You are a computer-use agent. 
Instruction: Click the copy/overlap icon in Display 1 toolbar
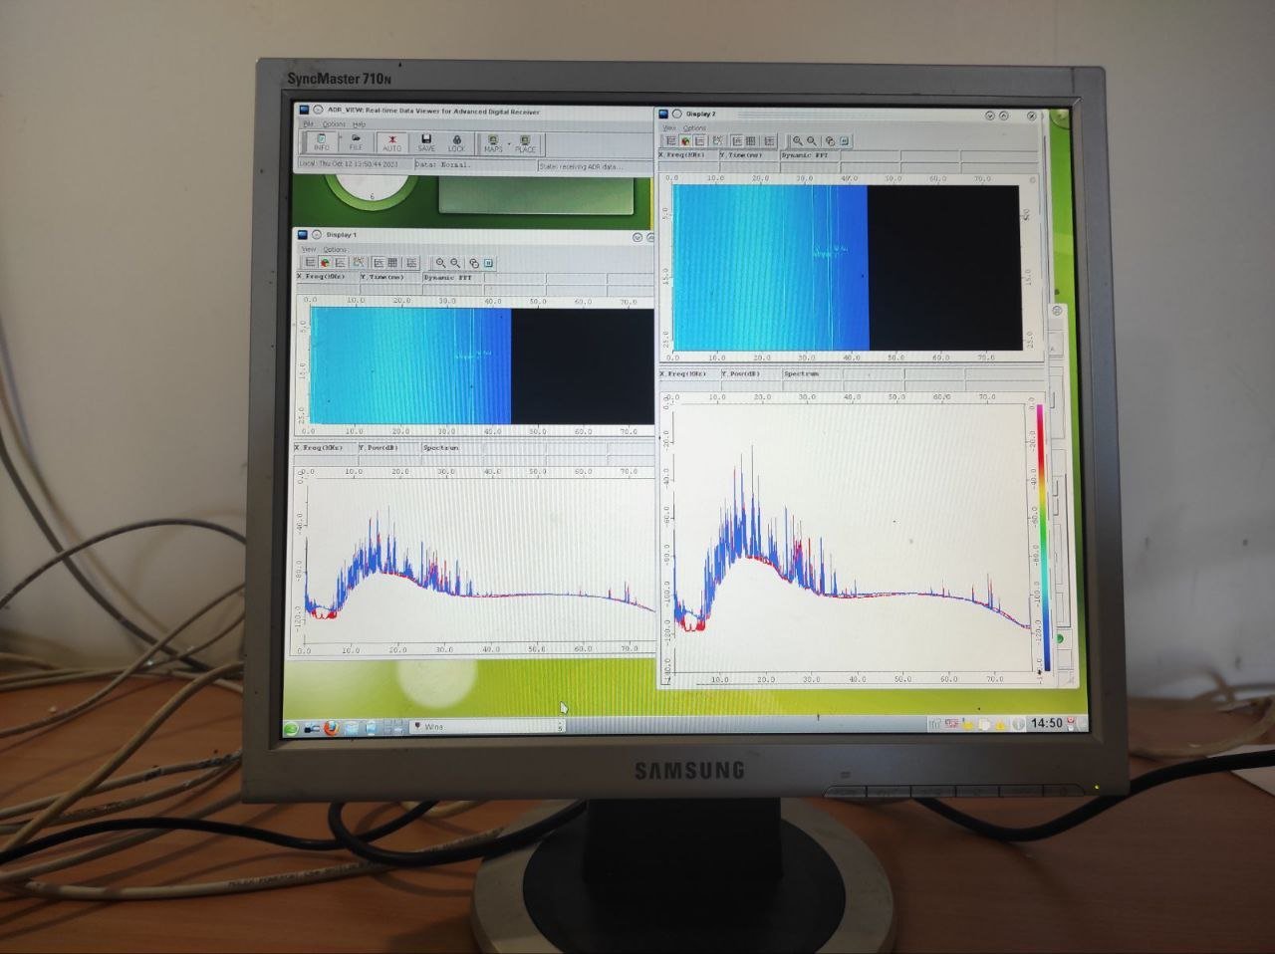(x=474, y=263)
